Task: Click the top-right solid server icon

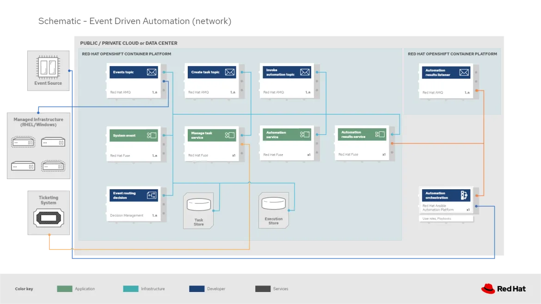Action: (53, 143)
